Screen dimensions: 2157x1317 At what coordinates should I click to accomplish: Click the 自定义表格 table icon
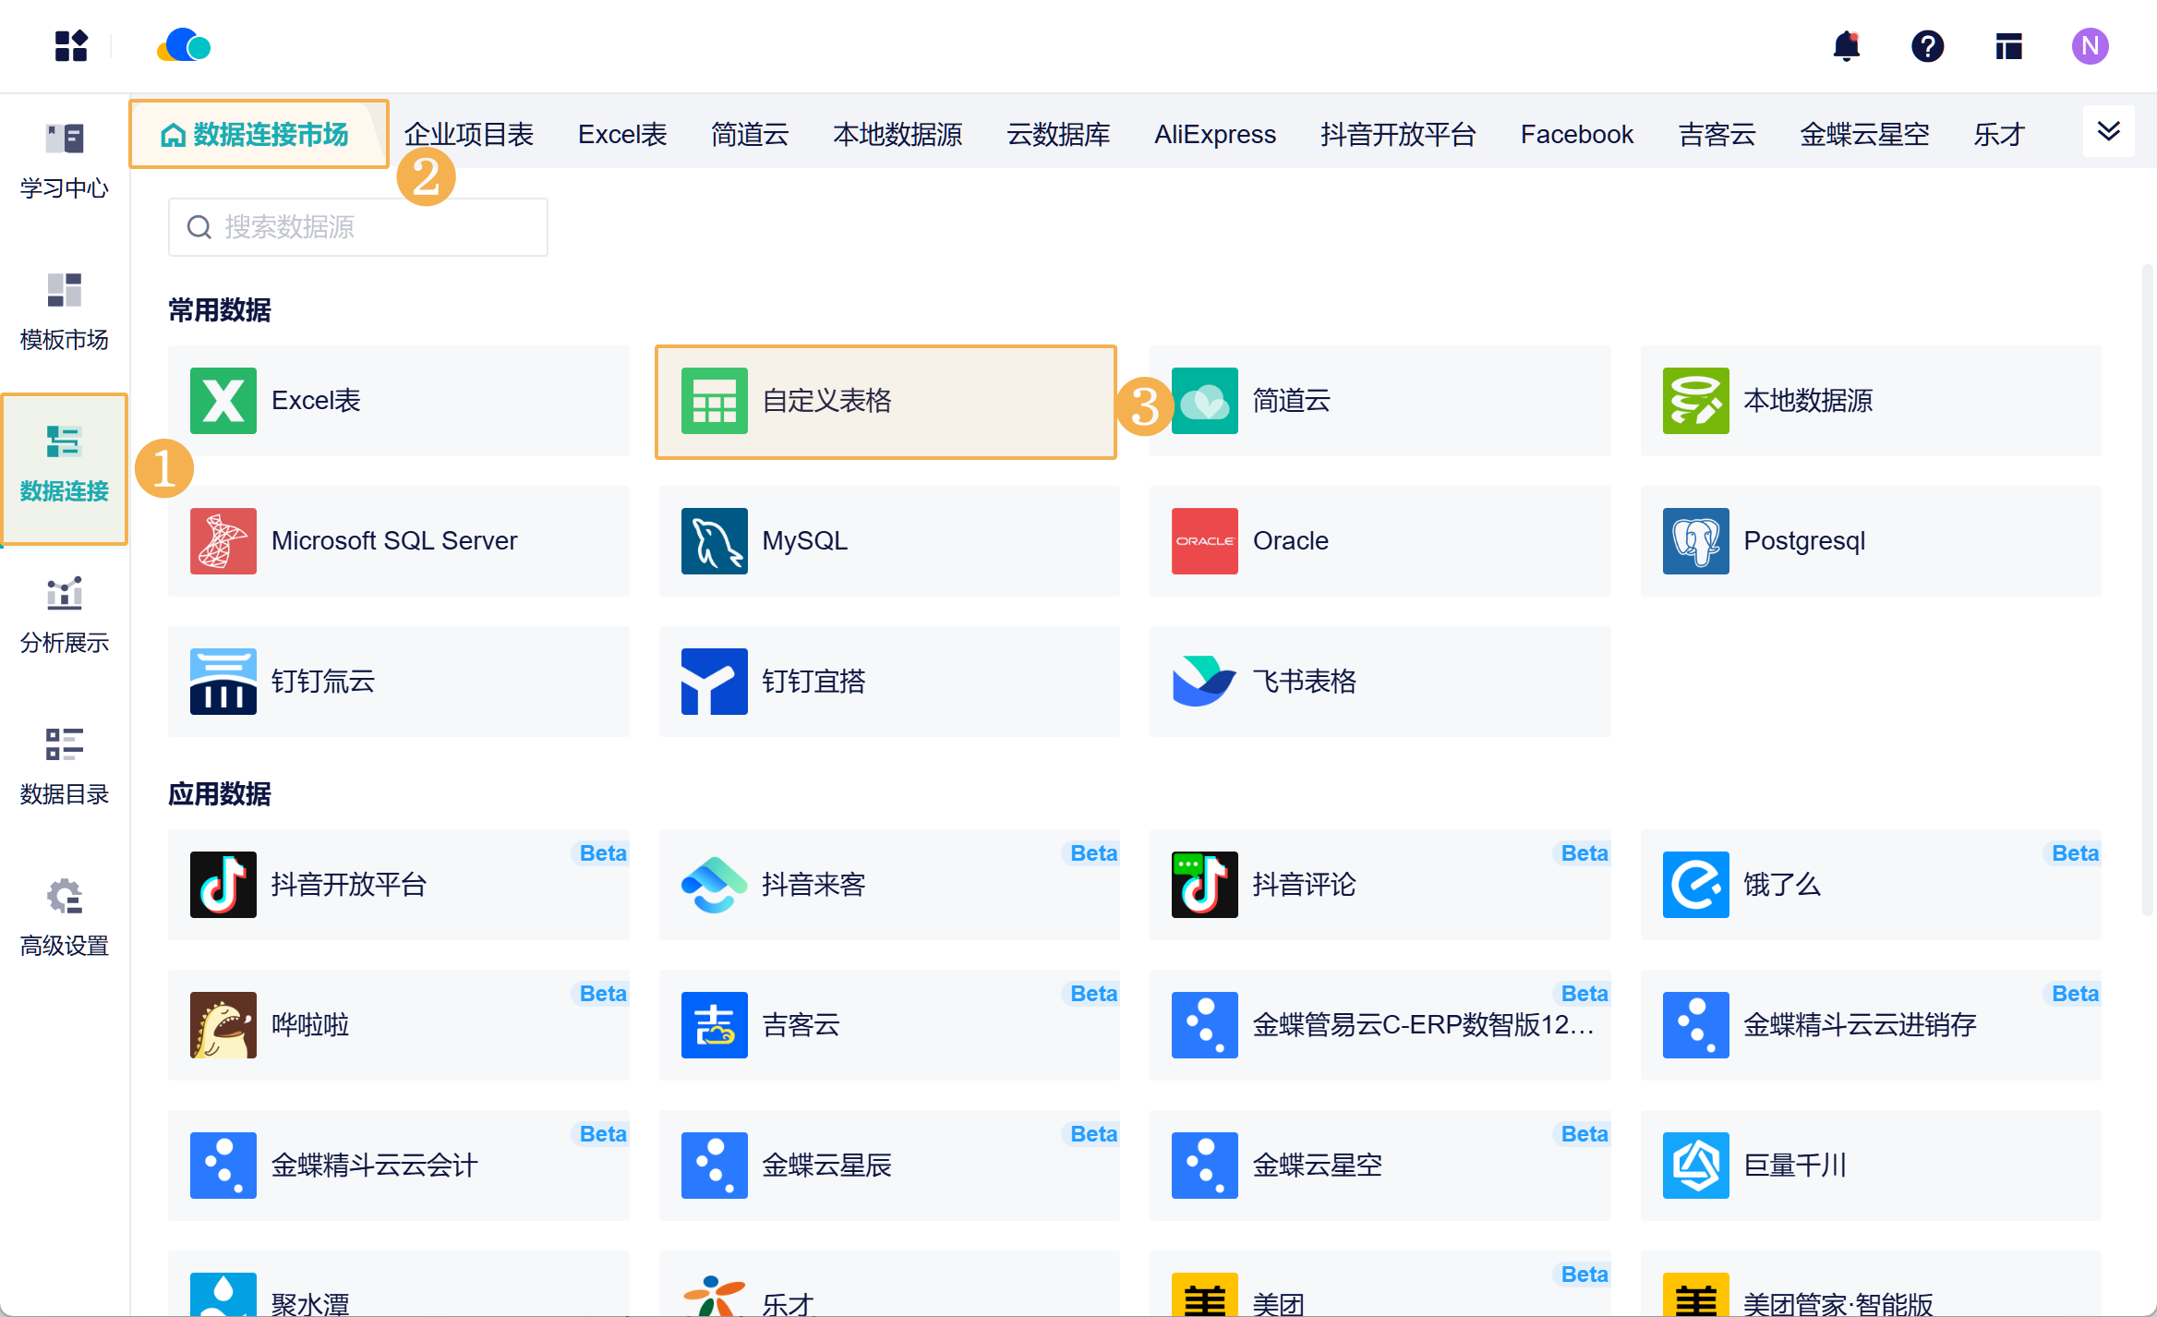coord(715,401)
